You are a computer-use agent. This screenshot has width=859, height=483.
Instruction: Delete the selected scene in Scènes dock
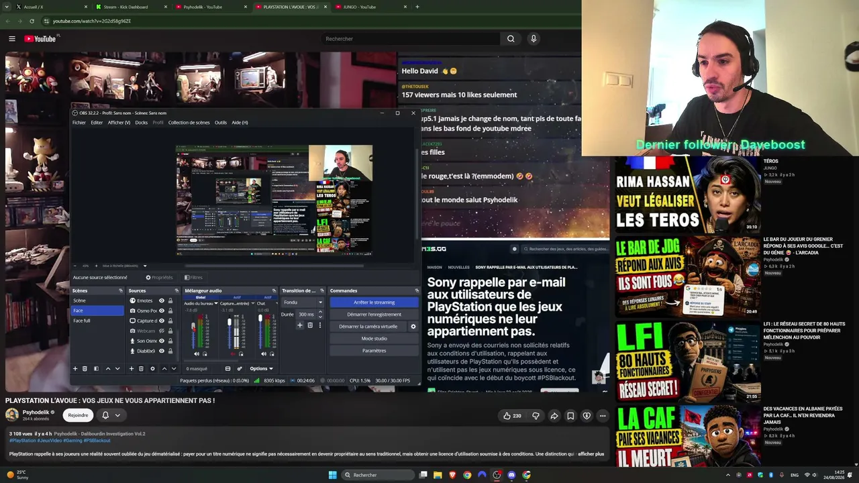(x=85, y=368)
